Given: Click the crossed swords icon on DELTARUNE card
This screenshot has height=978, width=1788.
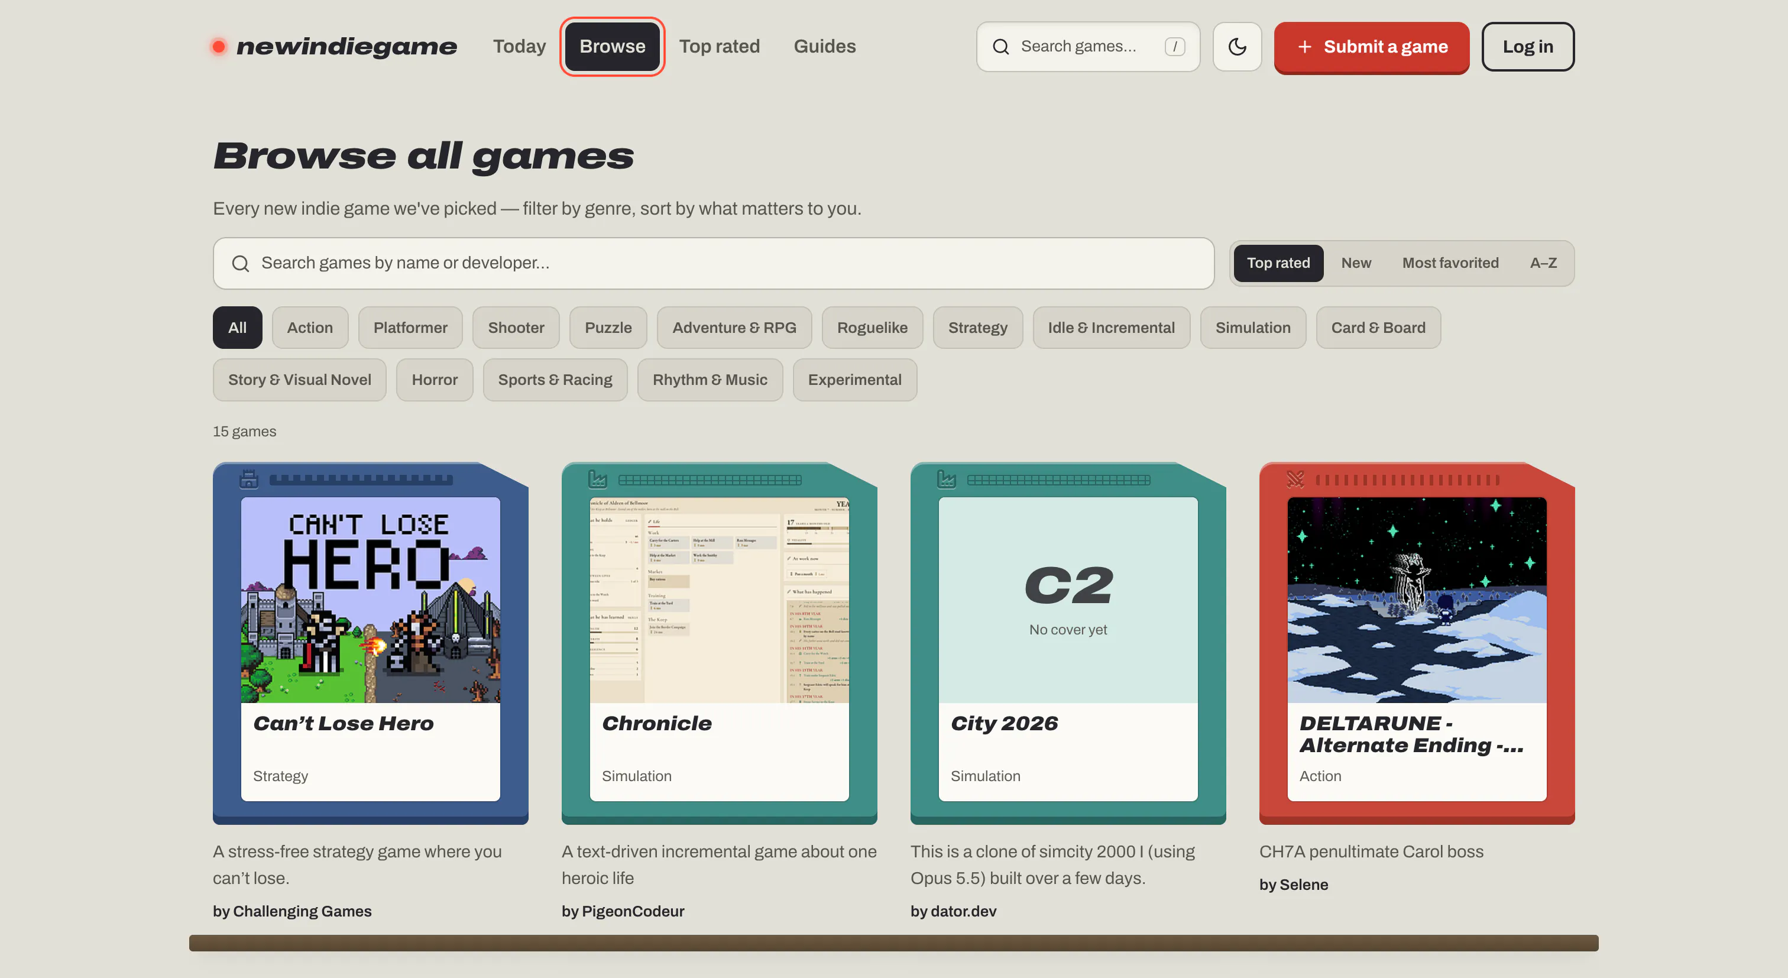Looking at the screenshot, I should pos(1295,479).
